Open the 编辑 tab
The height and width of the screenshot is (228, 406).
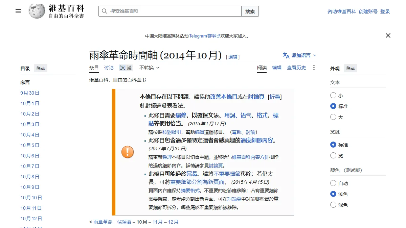point(277,68)
